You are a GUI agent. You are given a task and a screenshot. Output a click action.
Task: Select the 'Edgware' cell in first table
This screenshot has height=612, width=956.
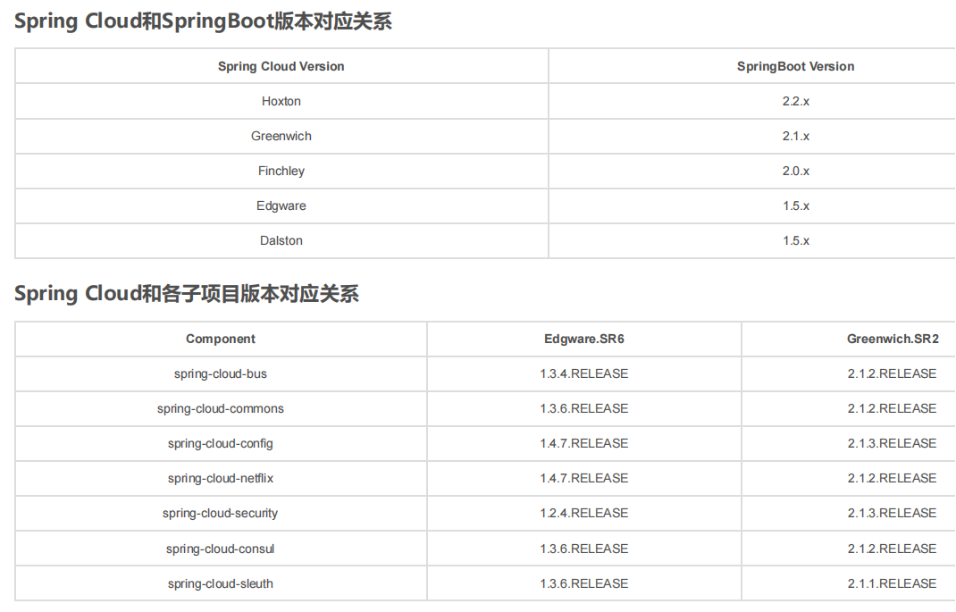[x=281, y=206]
